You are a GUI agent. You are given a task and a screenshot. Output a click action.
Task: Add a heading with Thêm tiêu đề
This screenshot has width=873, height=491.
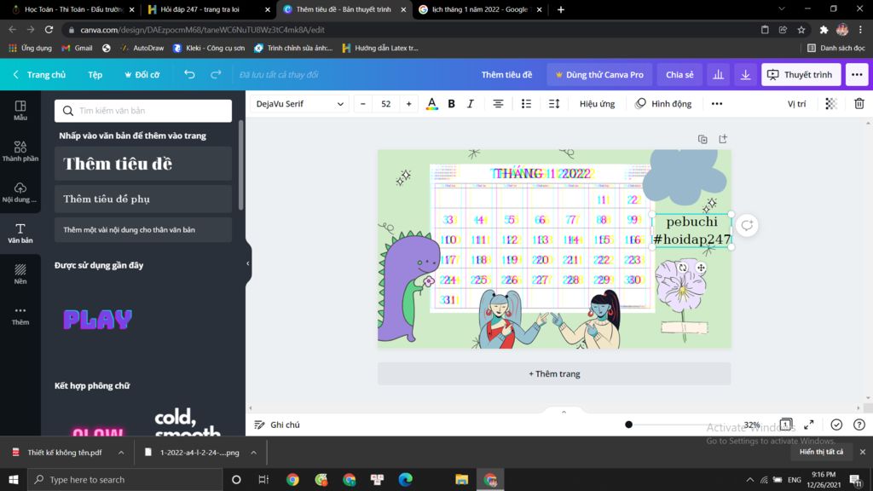coord(143,164)
